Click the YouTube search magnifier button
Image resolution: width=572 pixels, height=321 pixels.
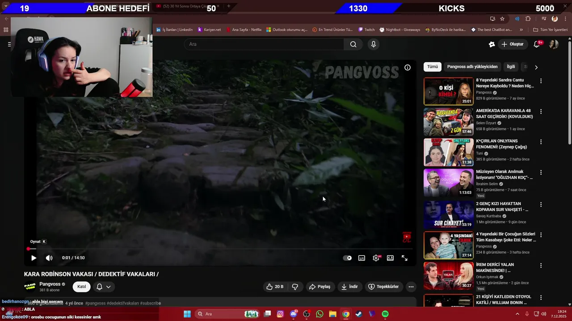(x=353, y=44)
